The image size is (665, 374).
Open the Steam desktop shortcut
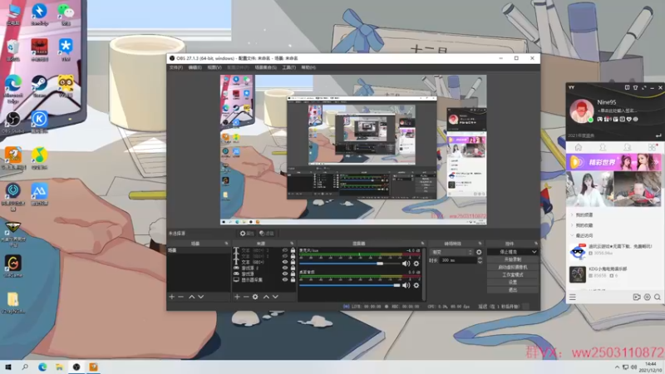(x=39, y=86)
